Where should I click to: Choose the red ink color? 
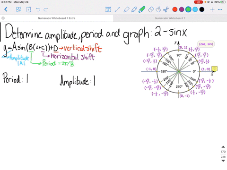coord(175,9)
